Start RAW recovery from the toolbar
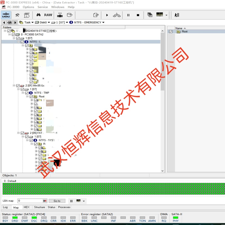225x225 pixels. (x=48, y=15)
